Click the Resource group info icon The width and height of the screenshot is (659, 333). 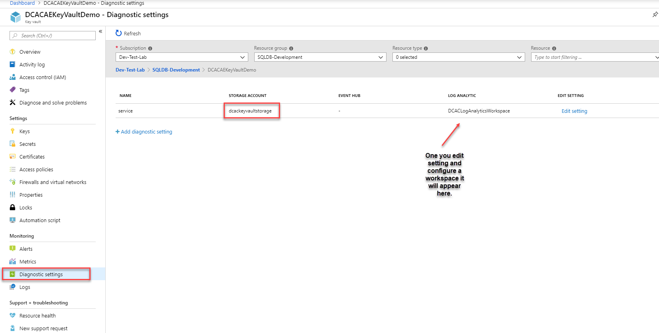tap(291, 48)
